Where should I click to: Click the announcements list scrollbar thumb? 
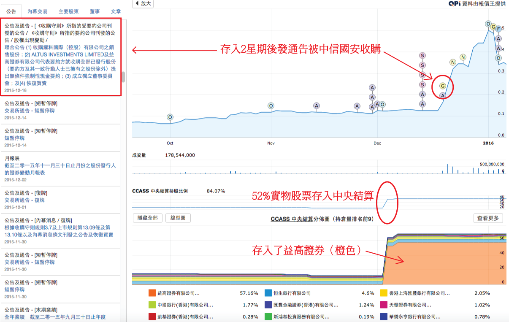point(123,77)
